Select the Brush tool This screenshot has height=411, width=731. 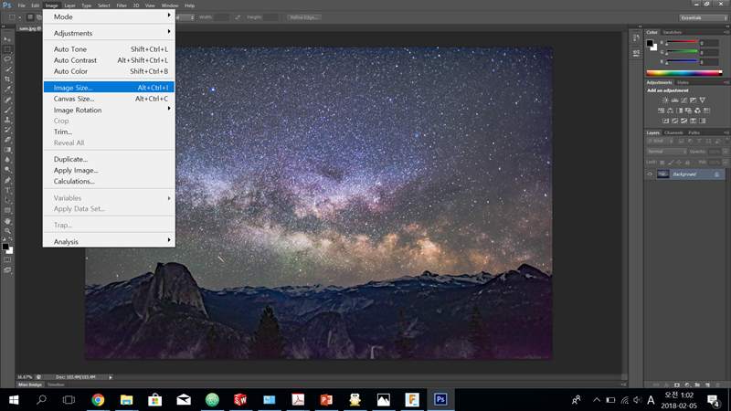click(x=7, y=110)
